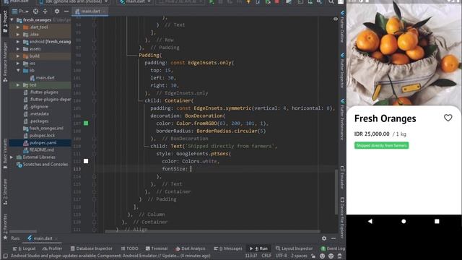Expand the .idea folder

point(18,34)
